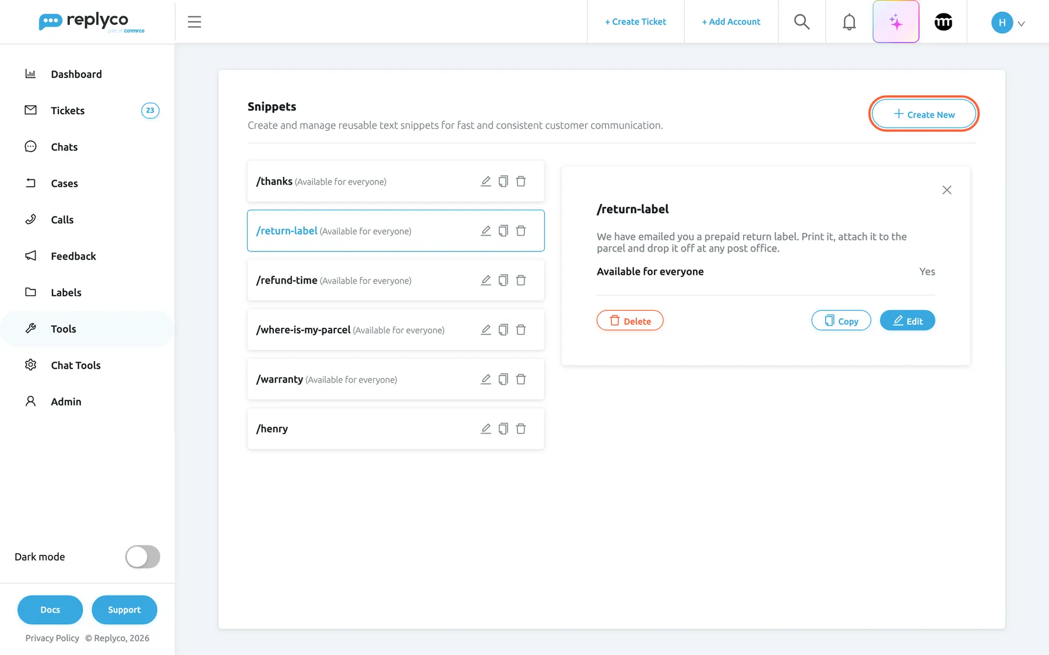Remove the /warranty snippet trash icon
1049x655 pixels.
pos(521,379)
